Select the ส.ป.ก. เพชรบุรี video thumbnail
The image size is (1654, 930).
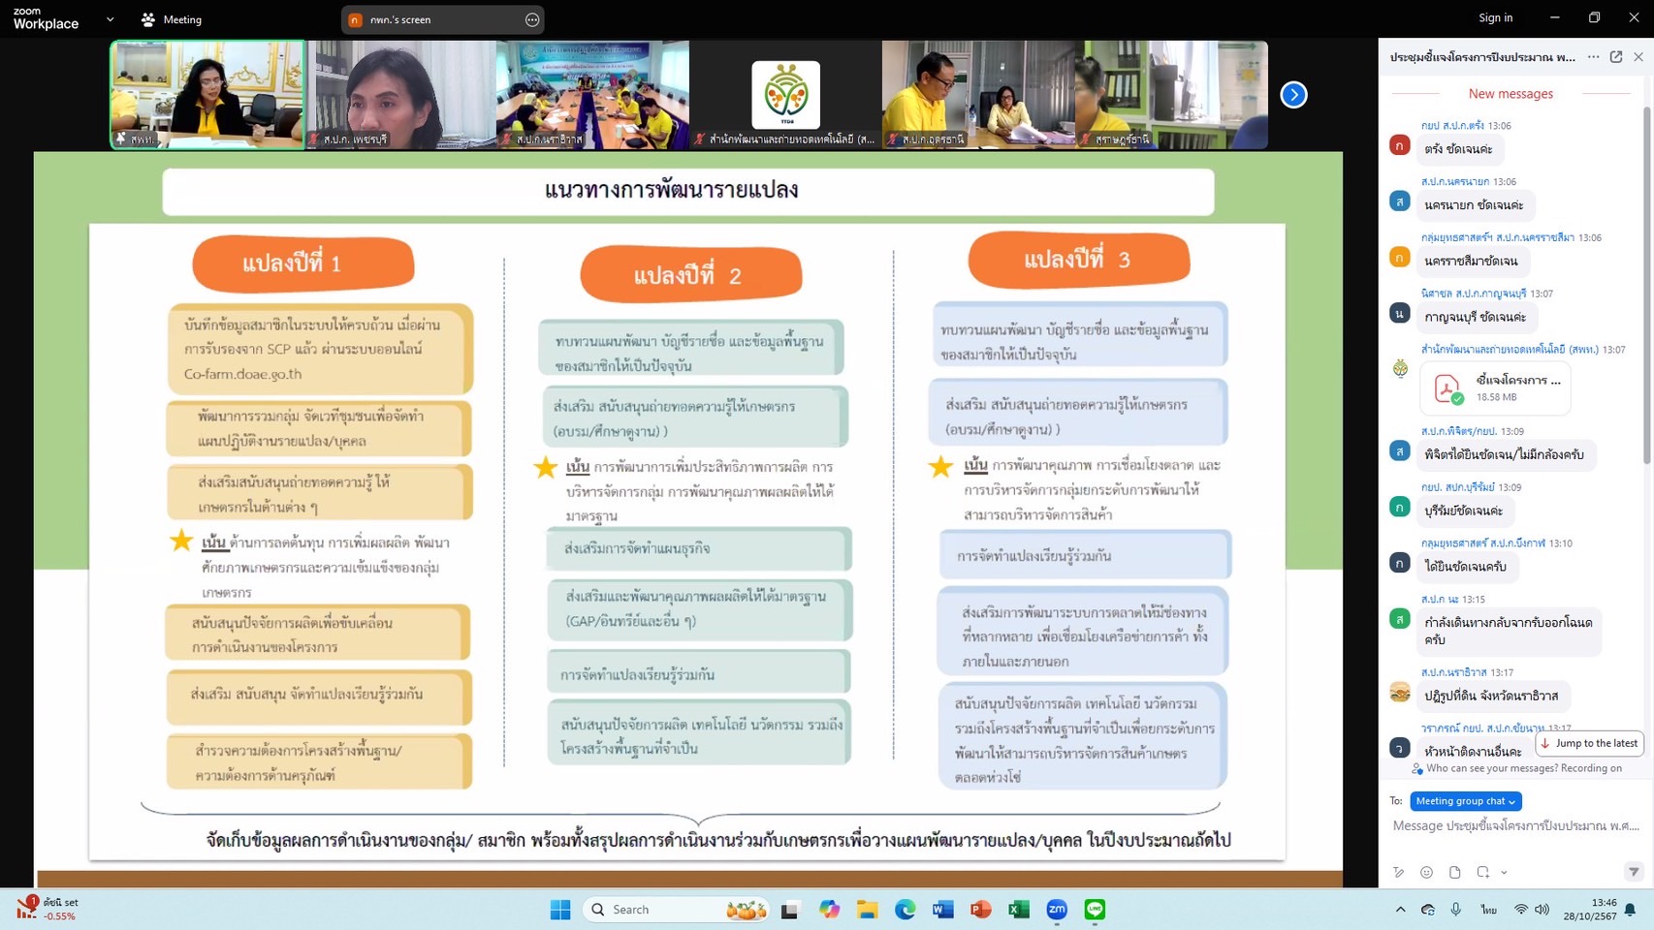click(x=400, y=95)
